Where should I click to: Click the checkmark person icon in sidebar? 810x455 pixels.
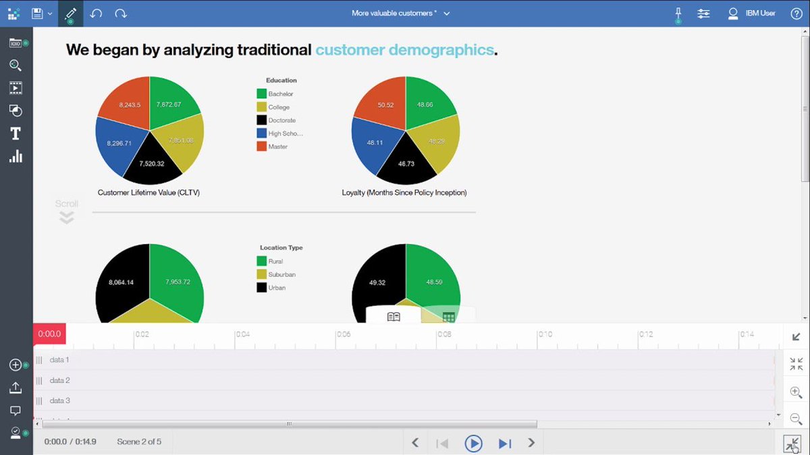[x=16, y=432]
